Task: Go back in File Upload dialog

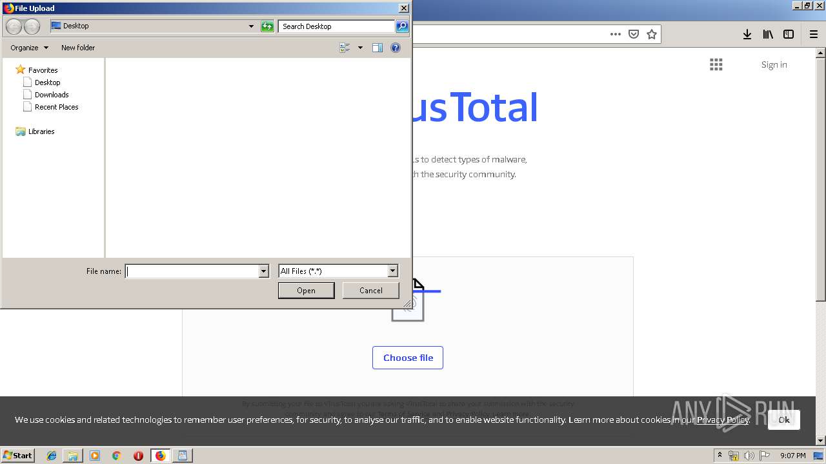Action: point(14,26)
